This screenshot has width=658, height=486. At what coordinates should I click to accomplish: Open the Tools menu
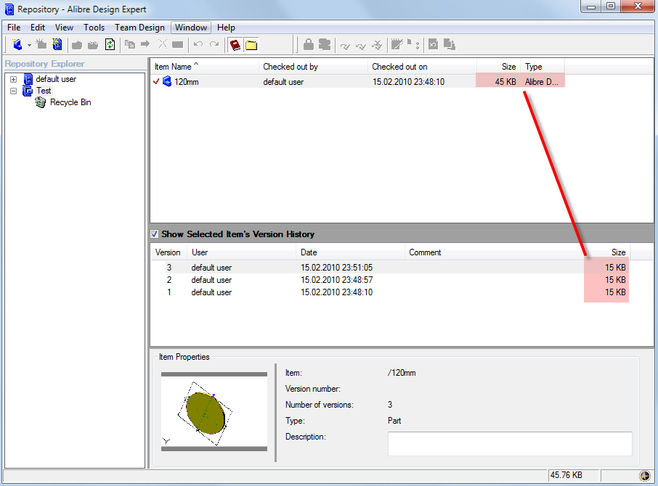tap(94, 28)
